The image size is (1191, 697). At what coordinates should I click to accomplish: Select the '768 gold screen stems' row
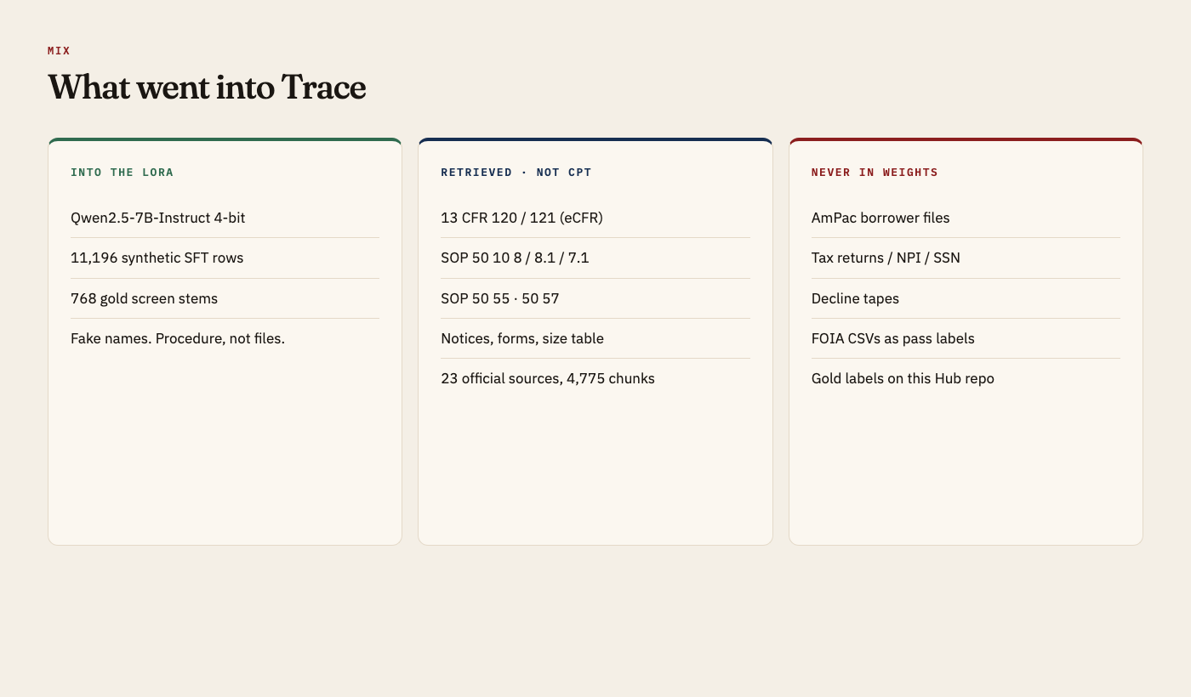225,298
